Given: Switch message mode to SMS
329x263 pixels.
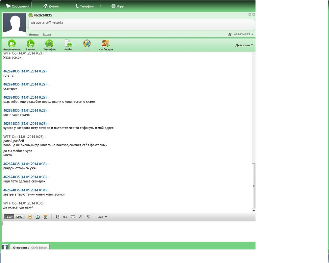Looking at the screenshot, I should (x=19, y=217).
